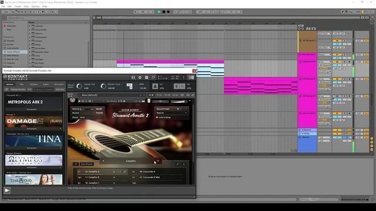Toggle the Master Editor button in Kontakt
Viewport: 376px width, 211px height.
(71, 86)
